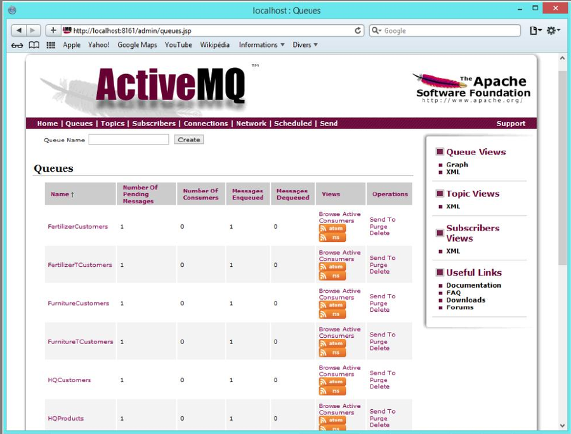The image size is (571, 434).
Task: Show the Top Sites grid icon
Action: [51, 45]
